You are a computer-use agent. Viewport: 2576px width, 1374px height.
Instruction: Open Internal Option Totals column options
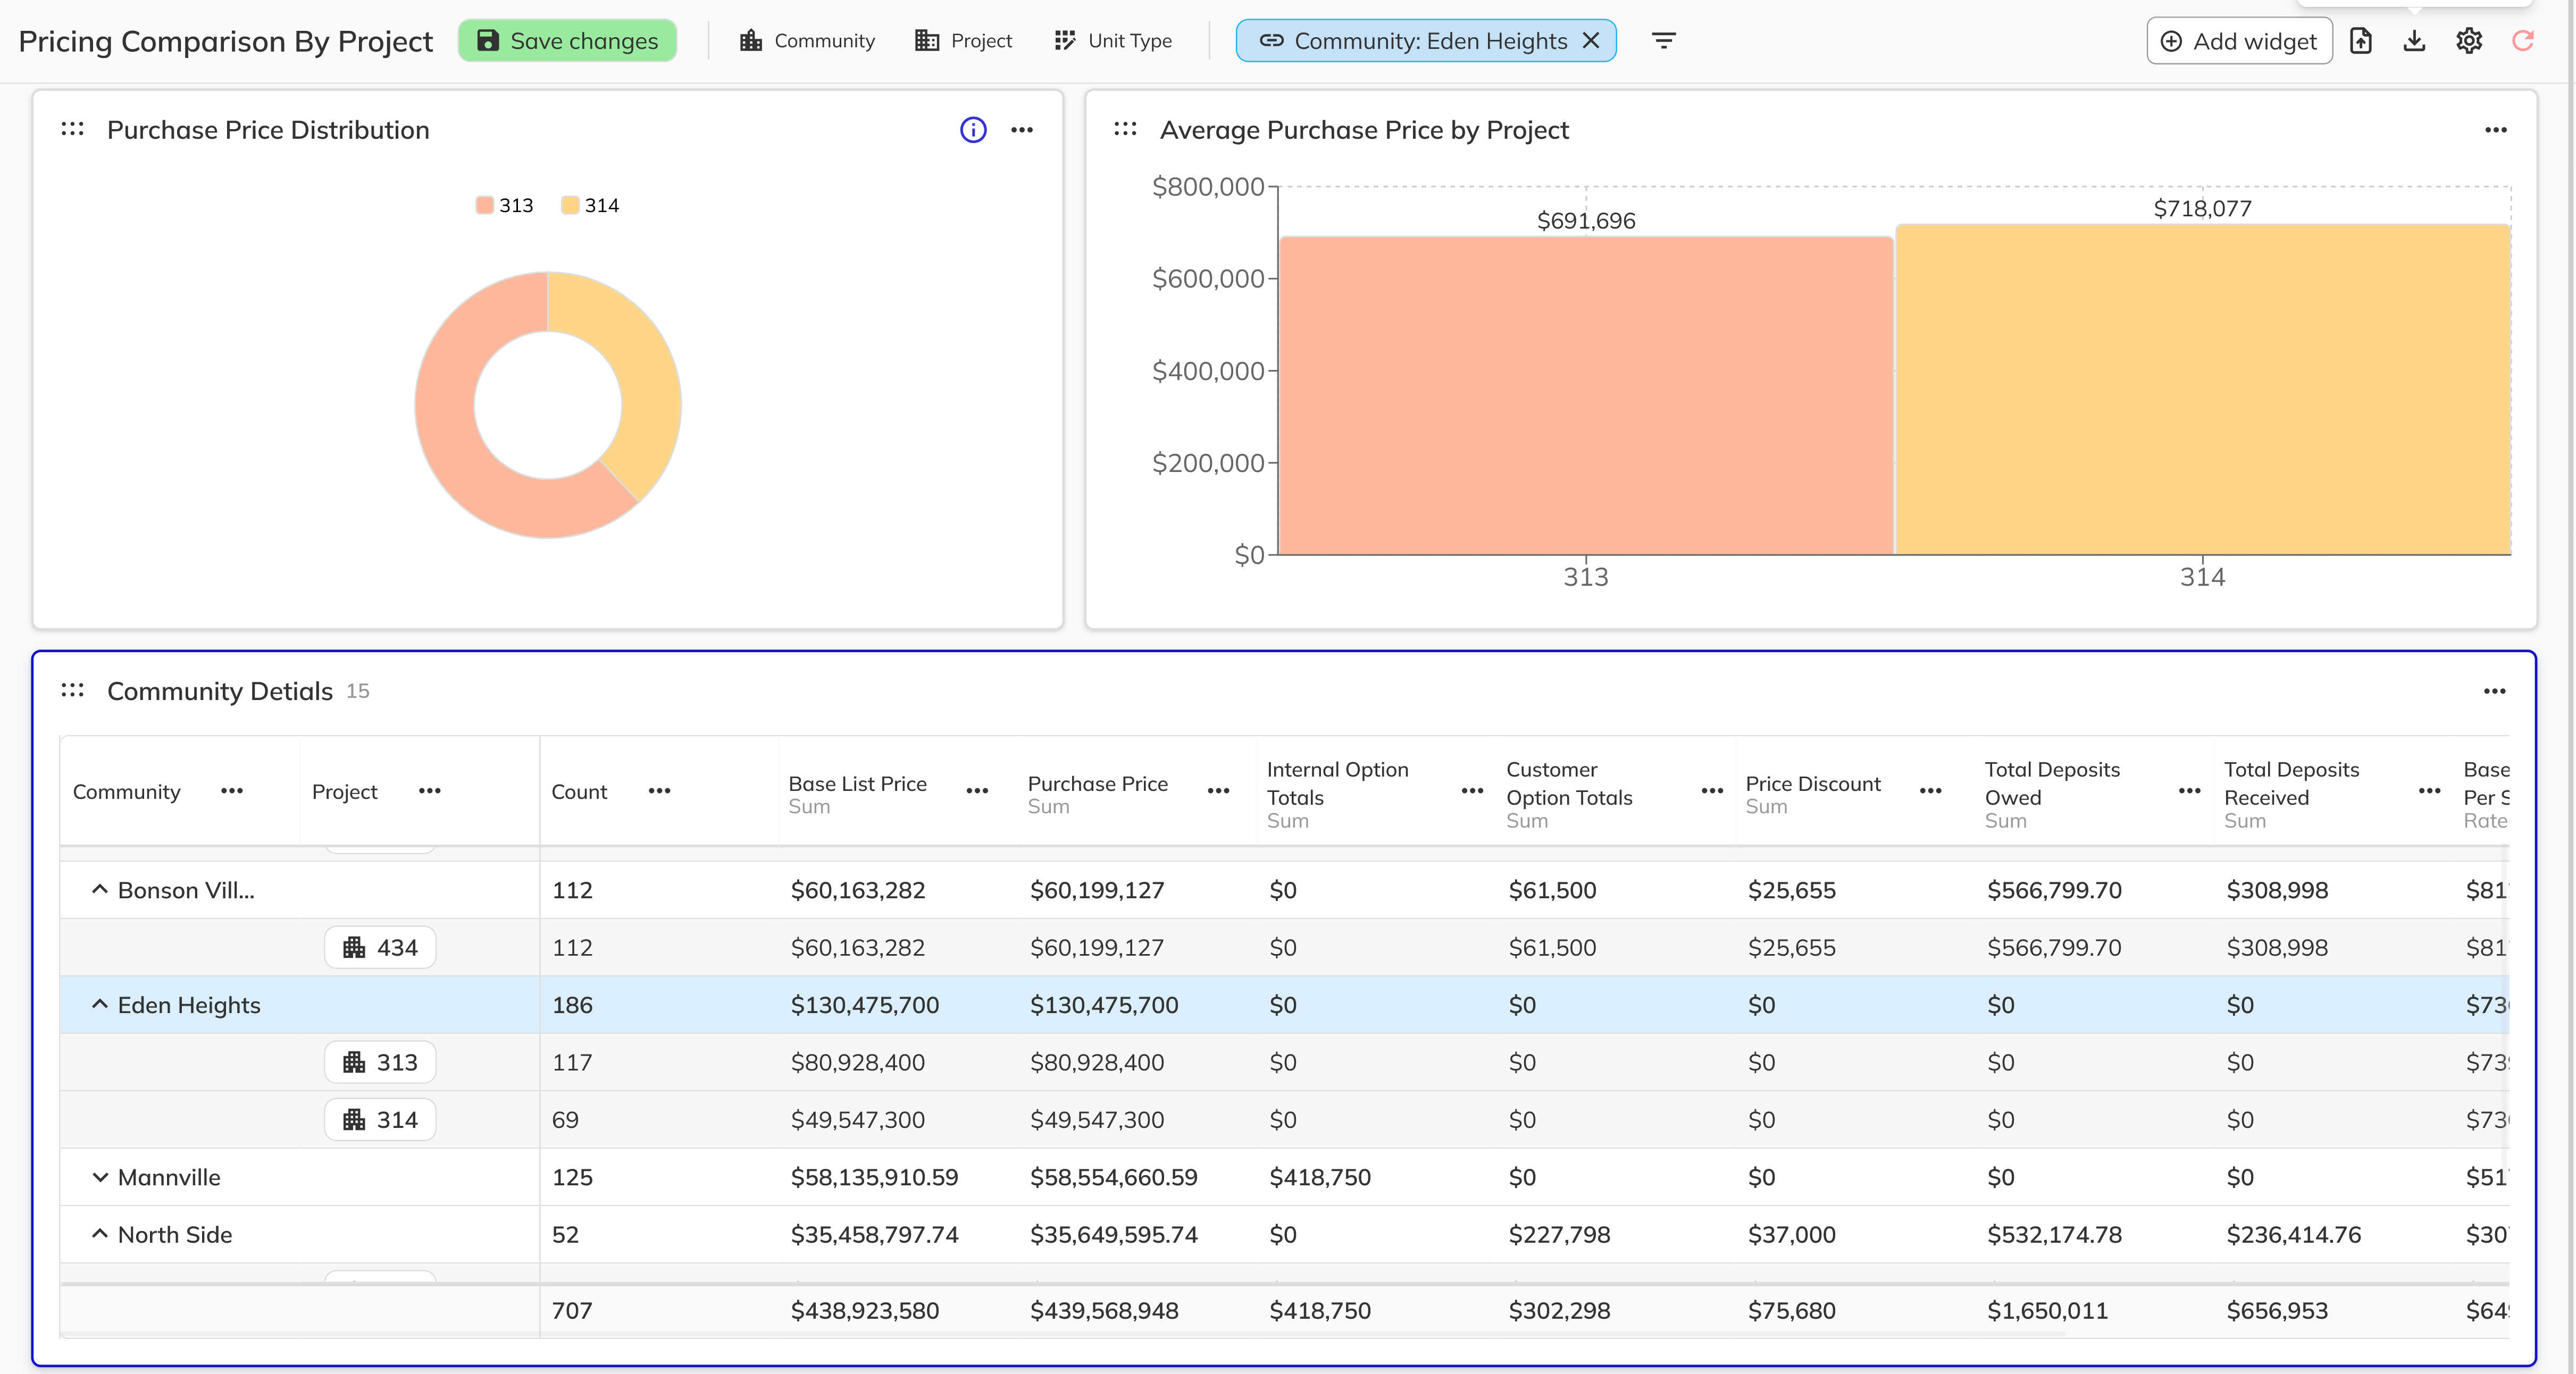tap(1472, 791)
